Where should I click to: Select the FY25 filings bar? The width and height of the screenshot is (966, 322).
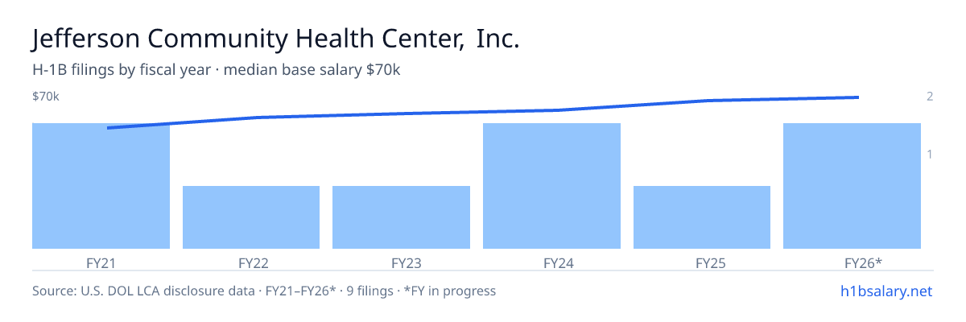702,217
